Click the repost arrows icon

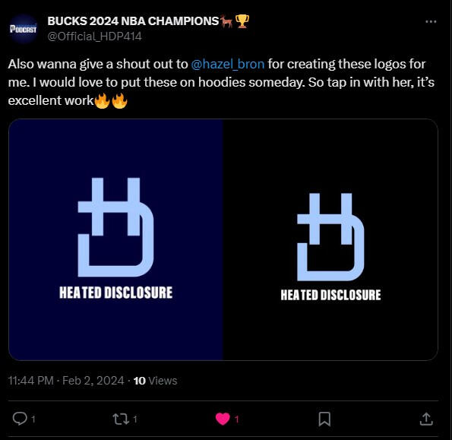[121, 419]
